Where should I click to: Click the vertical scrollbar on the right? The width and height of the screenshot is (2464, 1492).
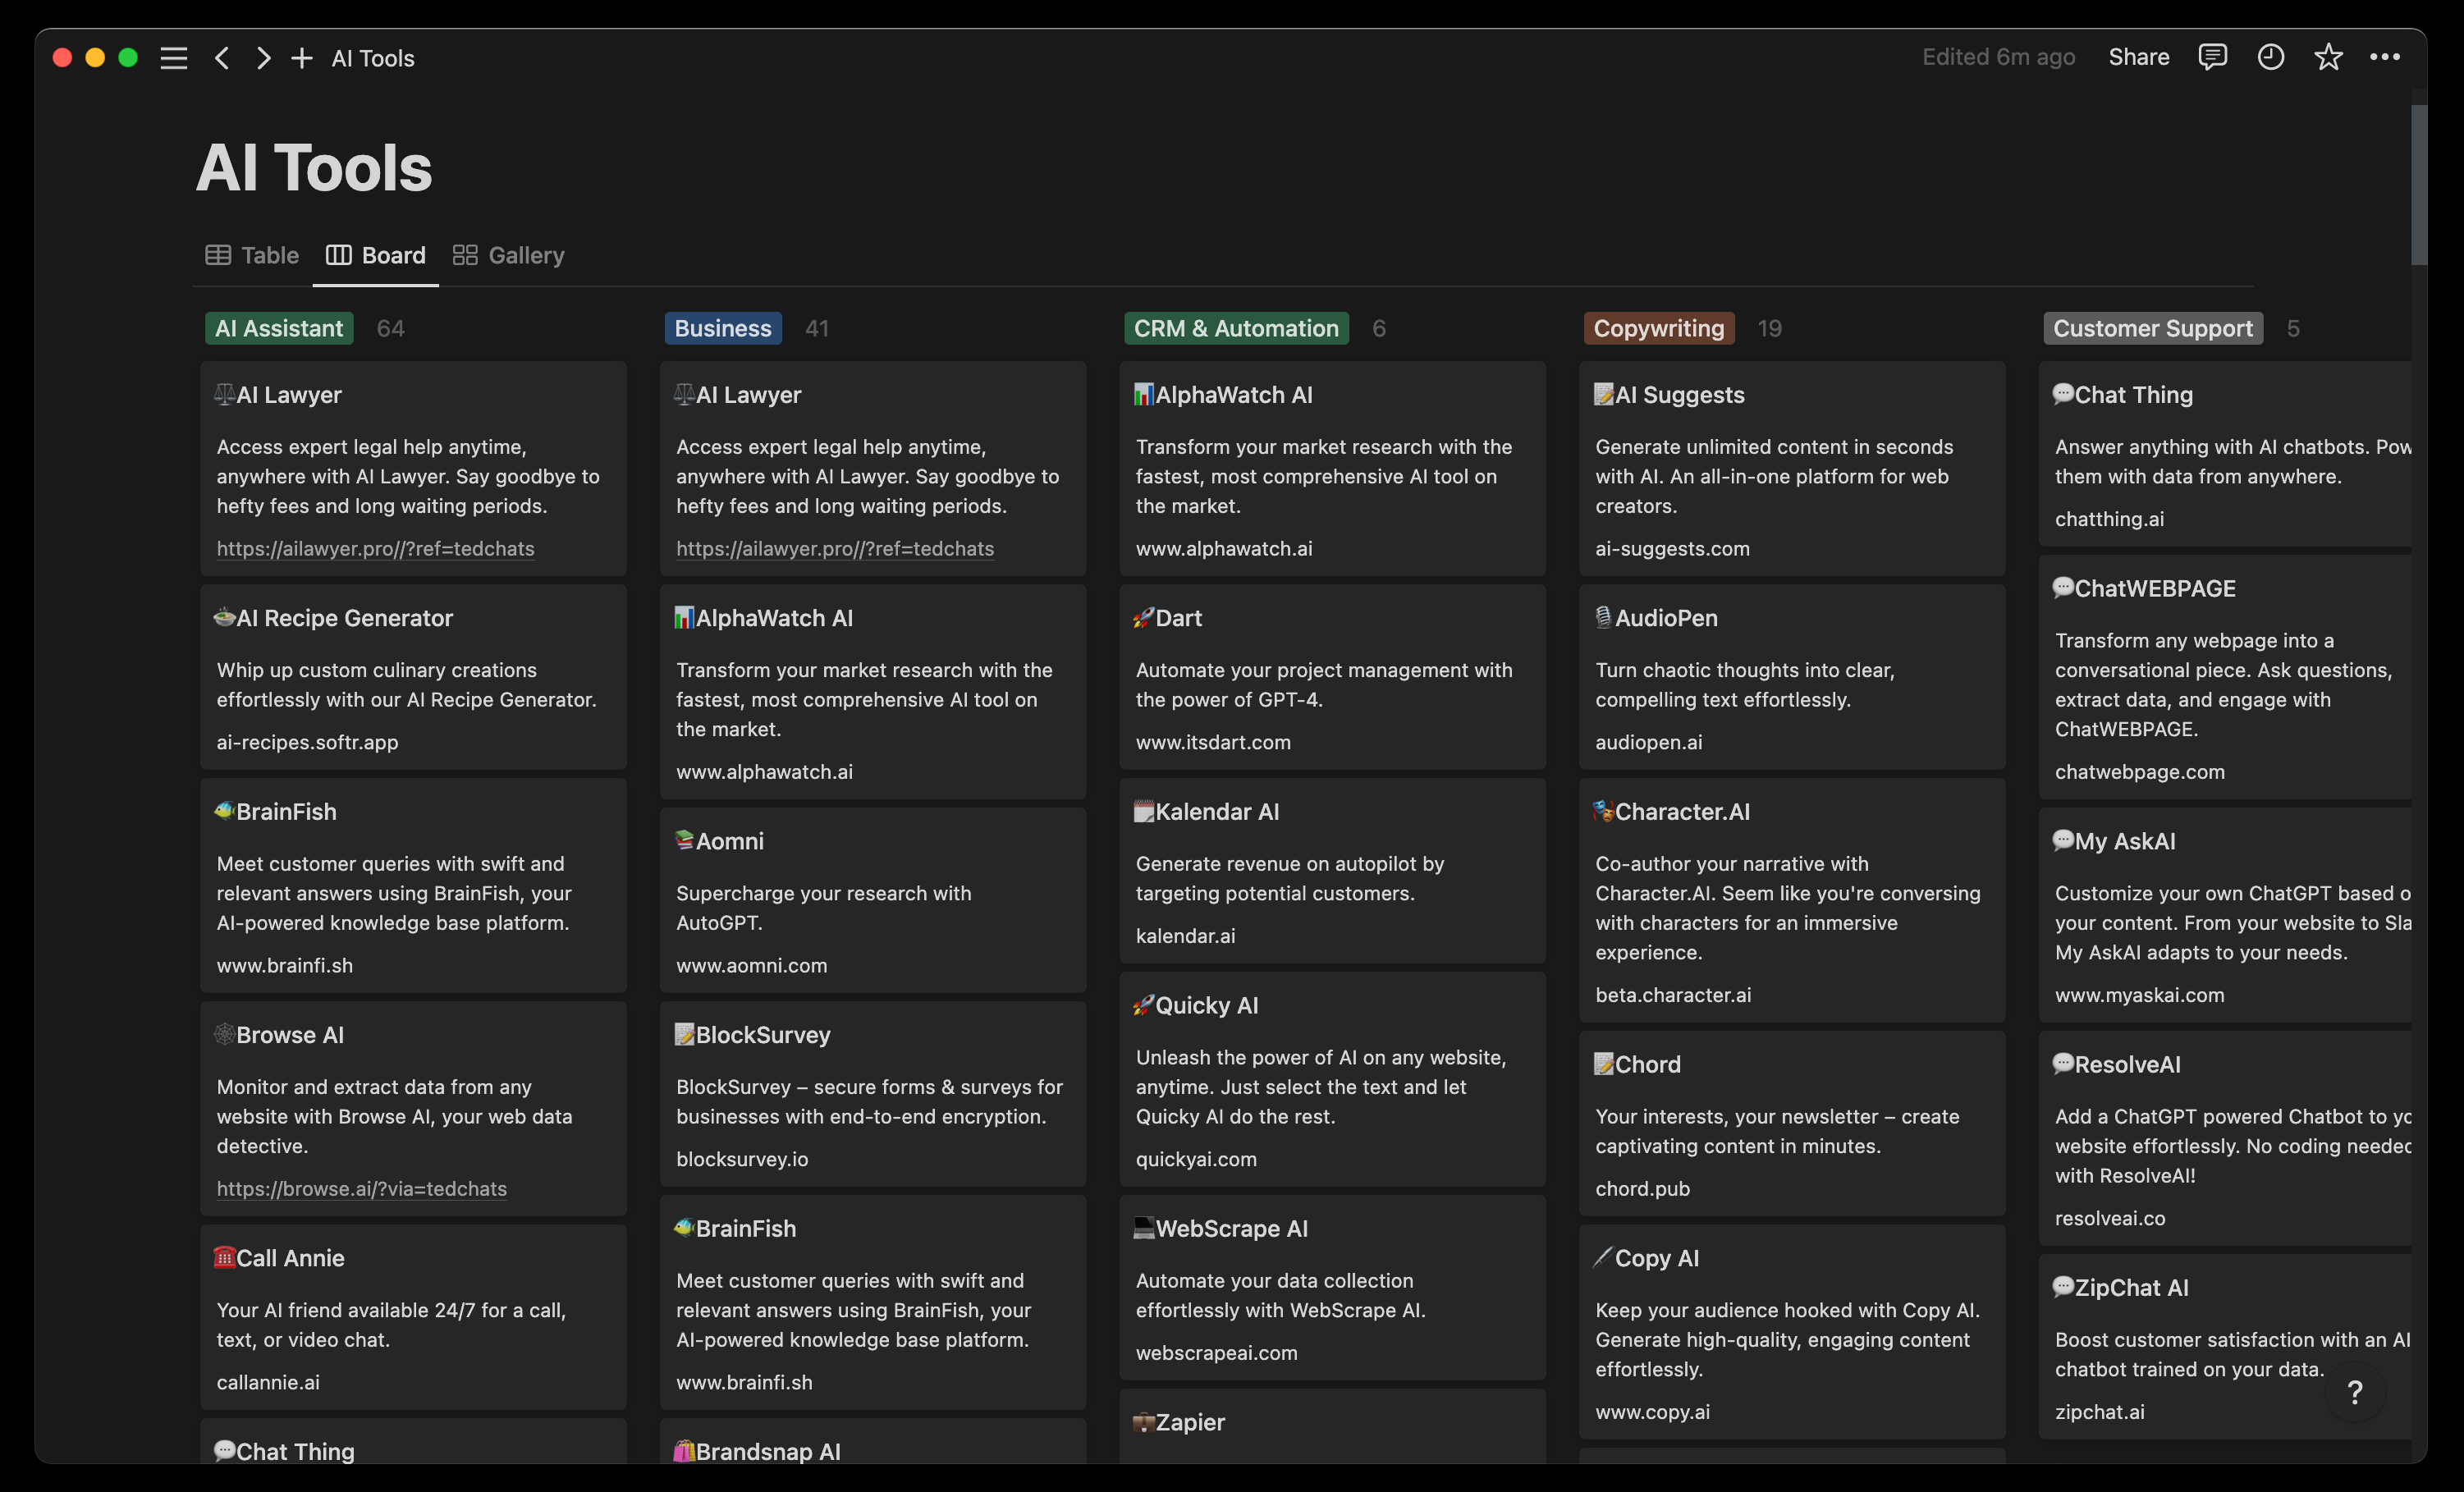(2419, 185)
